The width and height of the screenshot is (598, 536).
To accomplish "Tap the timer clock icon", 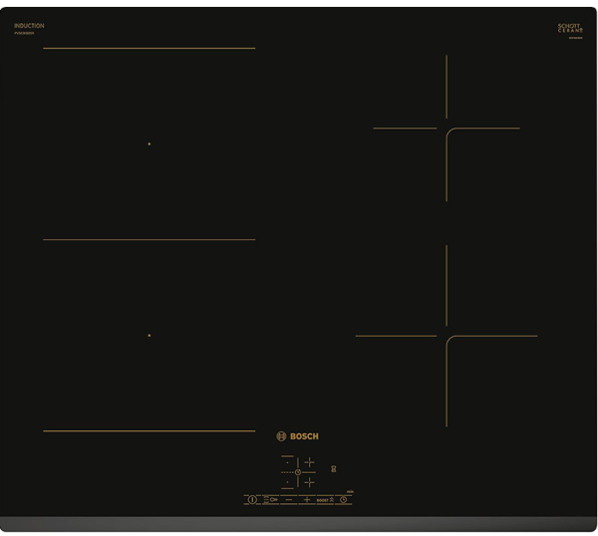I will coord(343,499).
